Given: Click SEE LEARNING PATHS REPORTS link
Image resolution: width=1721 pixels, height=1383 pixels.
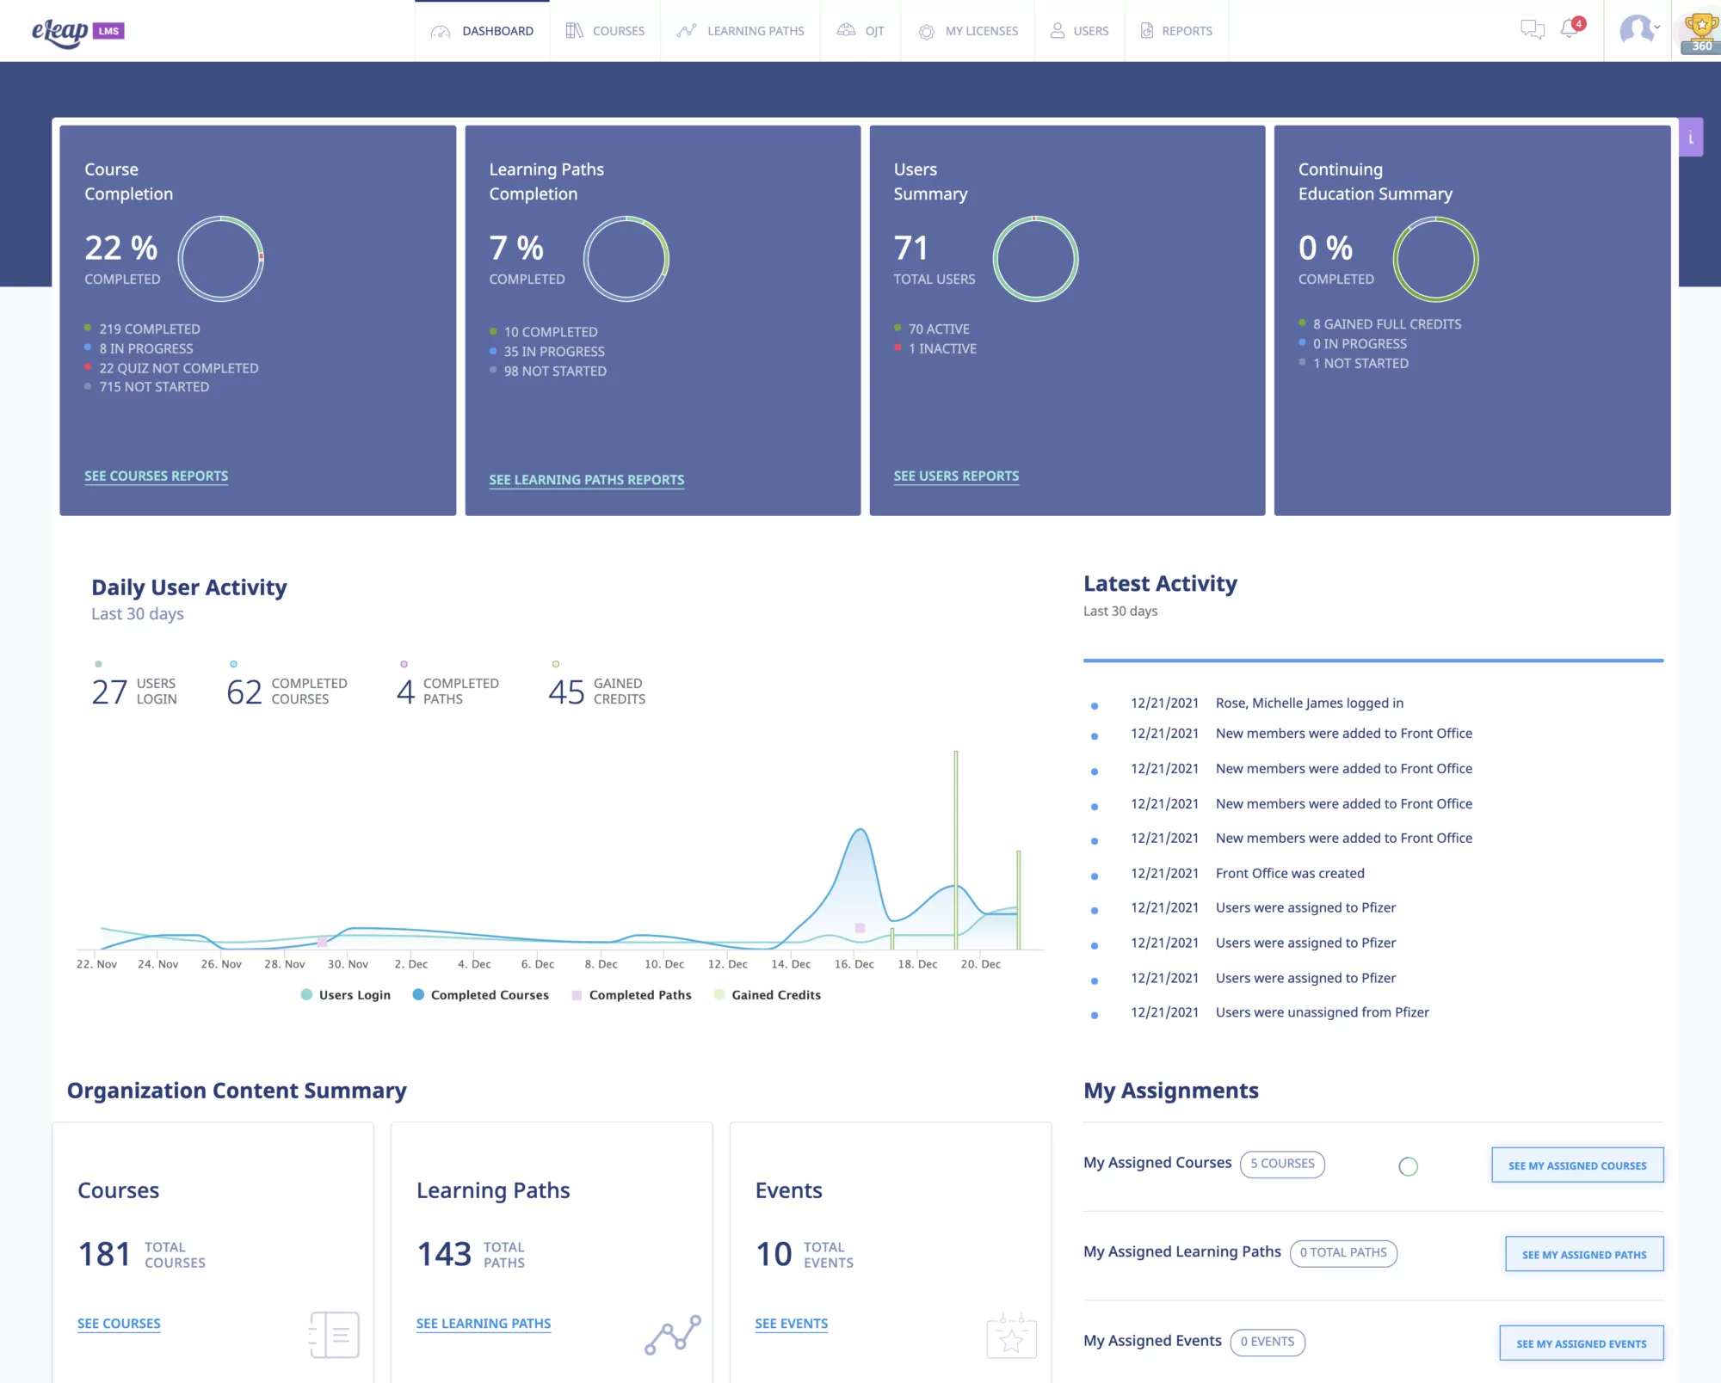Looking at the screenshot, I should (588, 478).
